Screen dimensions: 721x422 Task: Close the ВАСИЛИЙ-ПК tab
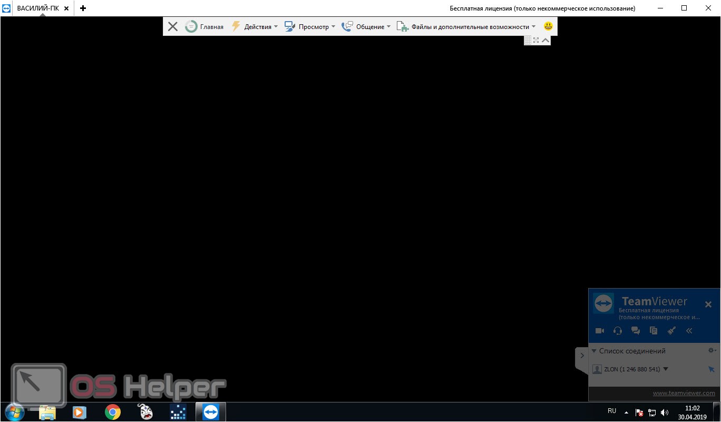click(x=66, y=8)
